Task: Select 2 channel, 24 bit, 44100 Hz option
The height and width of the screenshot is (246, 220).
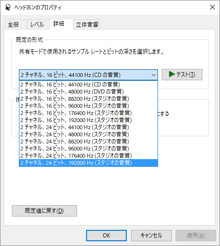Action: [x=88, y=127]
